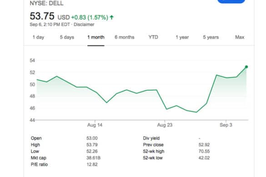This screenshot has height=177, width=266.
Task: Click the green up-arrow price indicator
Action: (111, 17)
